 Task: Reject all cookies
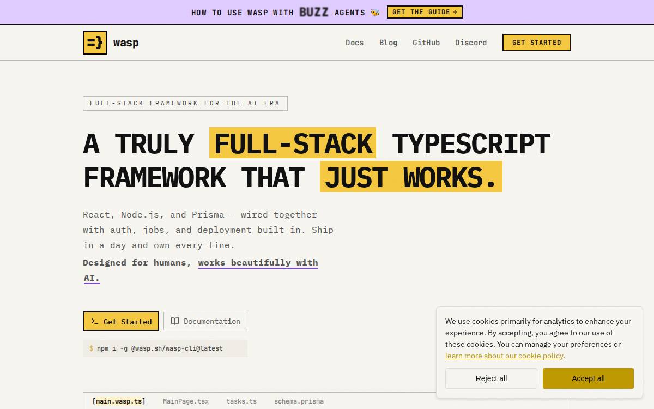click(x=491, y=378)
